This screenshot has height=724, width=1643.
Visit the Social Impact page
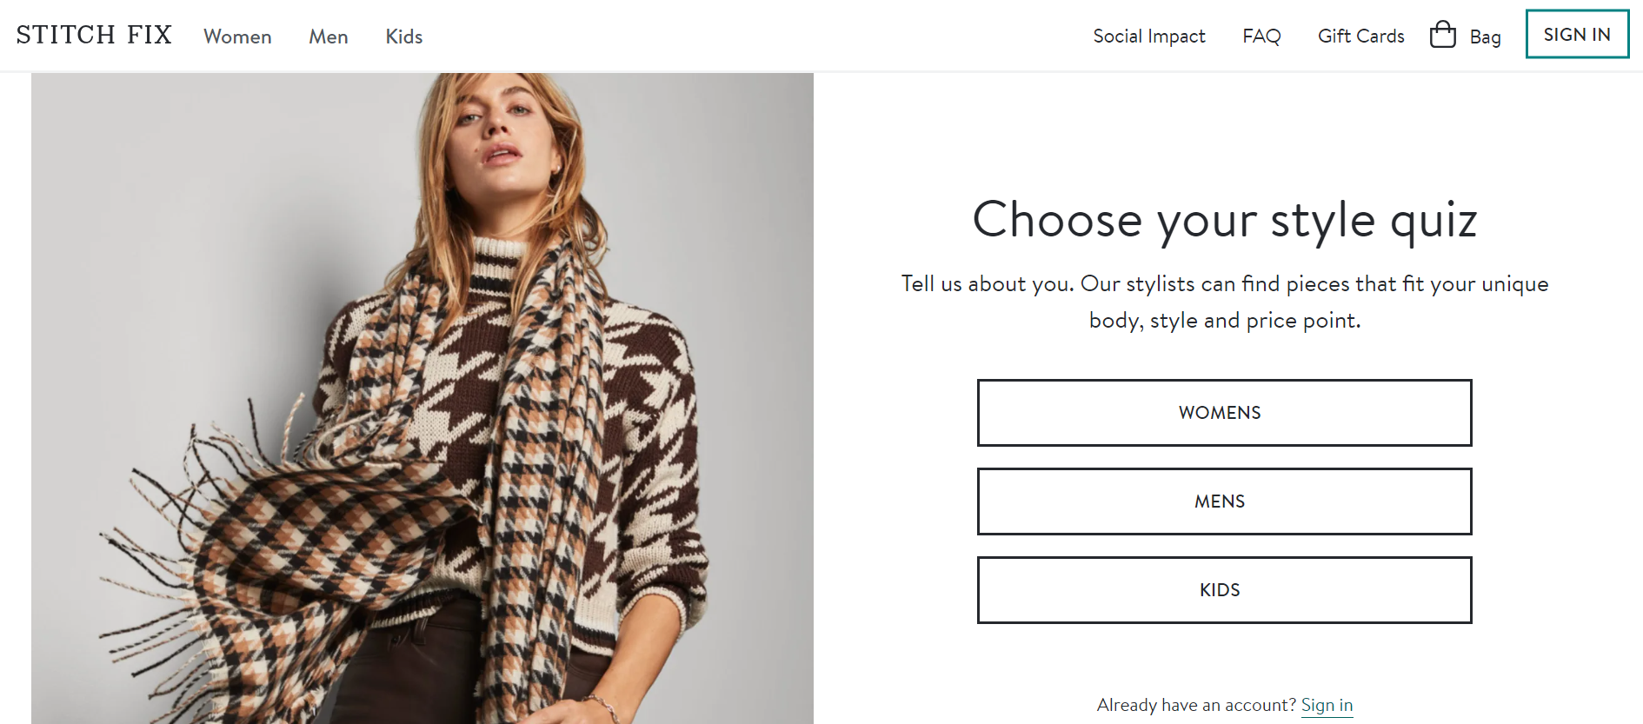(x=1149, y=37)
